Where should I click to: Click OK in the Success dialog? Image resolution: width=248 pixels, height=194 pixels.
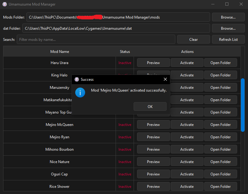(150, 107)
